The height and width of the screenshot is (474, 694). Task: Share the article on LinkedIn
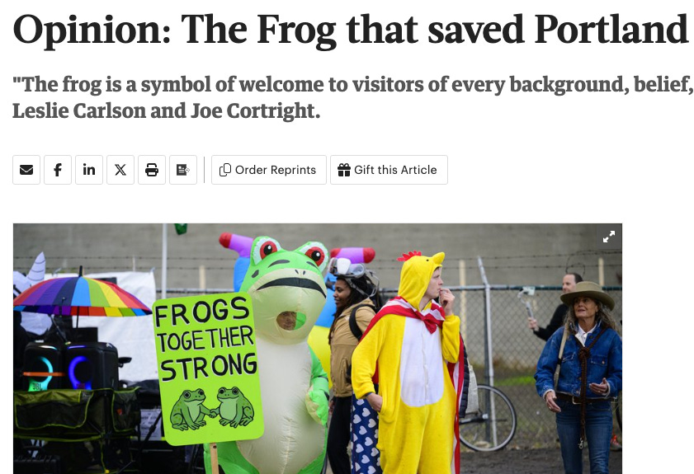coord(89,170)
